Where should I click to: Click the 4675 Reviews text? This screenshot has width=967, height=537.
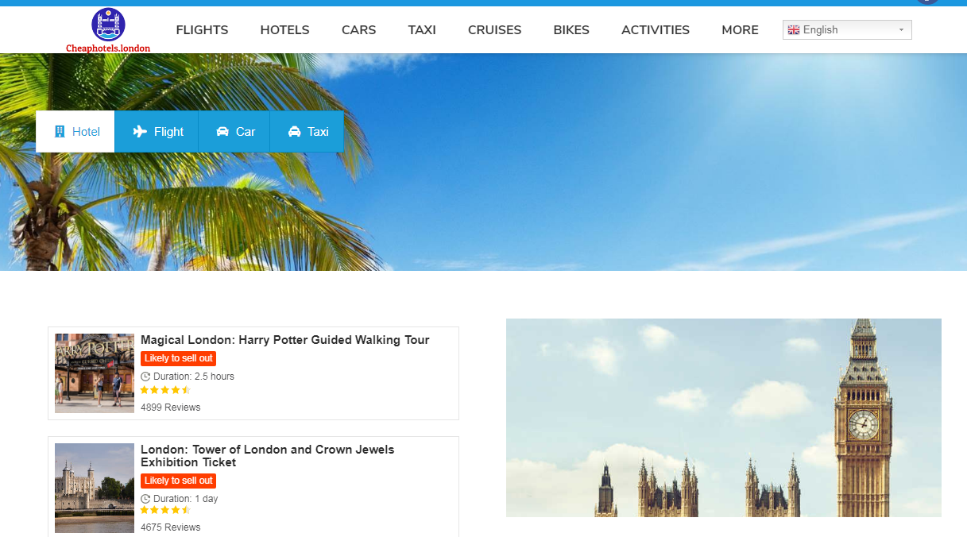tap(170, 527)
